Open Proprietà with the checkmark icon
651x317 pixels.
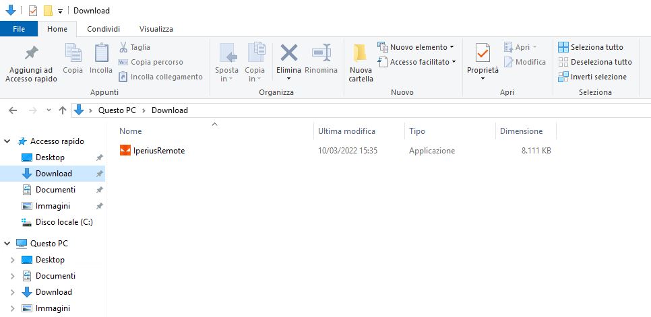(483, 53)
